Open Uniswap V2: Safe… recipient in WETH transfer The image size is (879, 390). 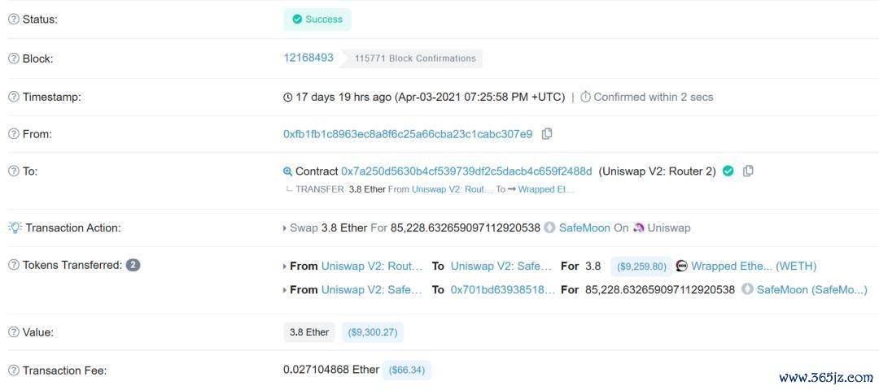click(x=501, y=266)
